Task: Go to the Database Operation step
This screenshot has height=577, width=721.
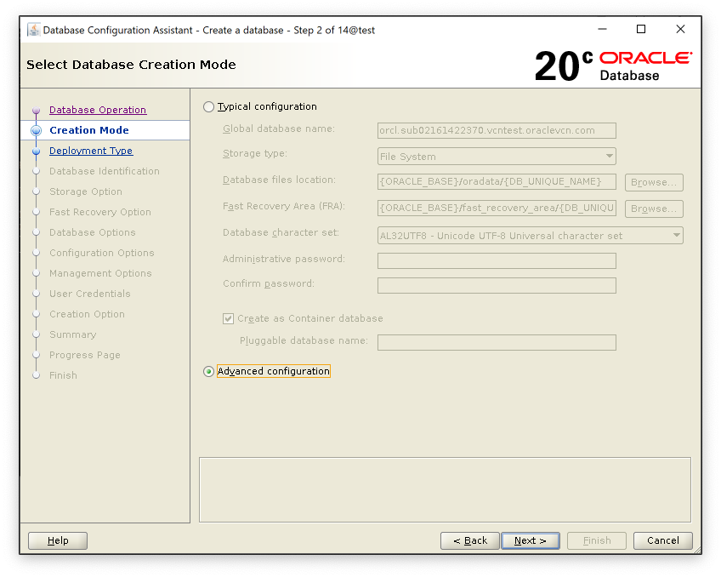Action: click(x=98, y=110)
